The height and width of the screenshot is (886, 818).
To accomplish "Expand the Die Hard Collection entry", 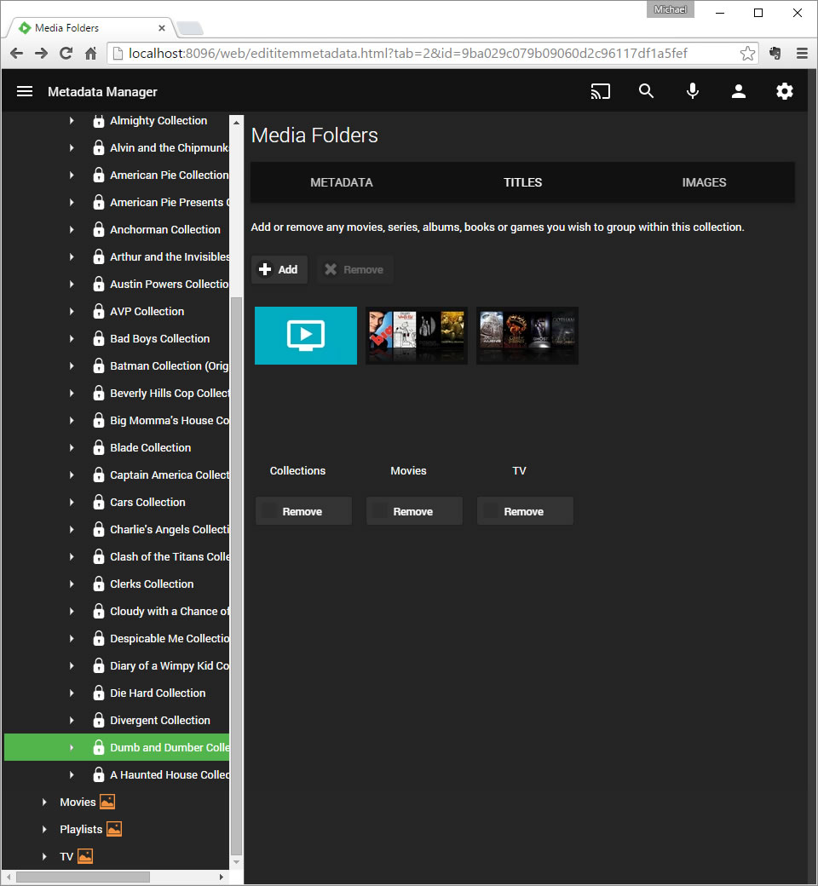I will (x=72, y=693).
